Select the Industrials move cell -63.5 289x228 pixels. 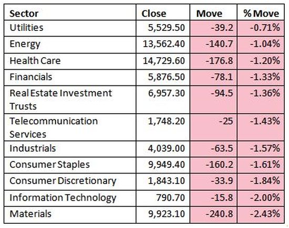tap(213, 149)
